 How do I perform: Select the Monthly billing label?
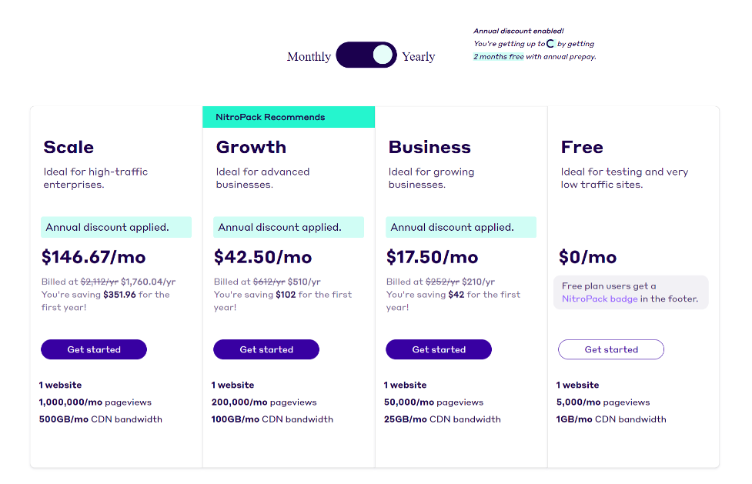(x=309, y=57)
